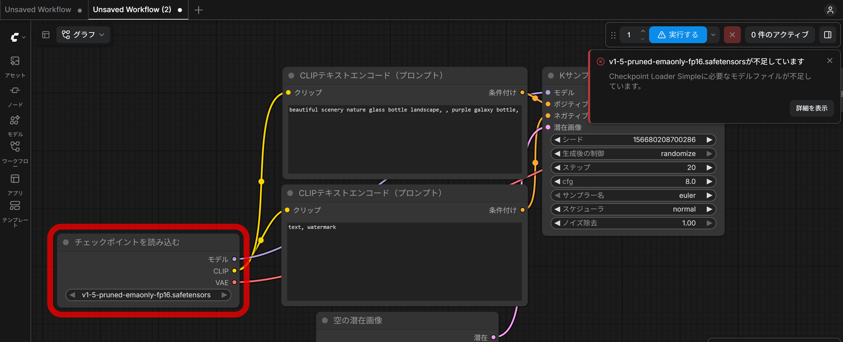Click the シード value 156680208700286
Image resolution: width=843 pixels, height=342 pixels.
(664, 140)
